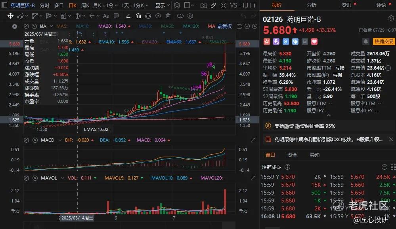Select the 日K daily candlestick tab
This screenshot has width=396, height=229.
73,5
